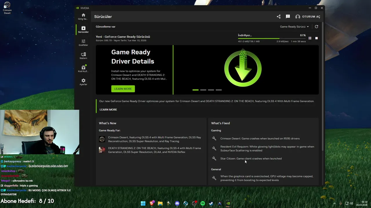Open the Game Ready Sürücü dropdown
371x208 pixels.
pos(294,27)
